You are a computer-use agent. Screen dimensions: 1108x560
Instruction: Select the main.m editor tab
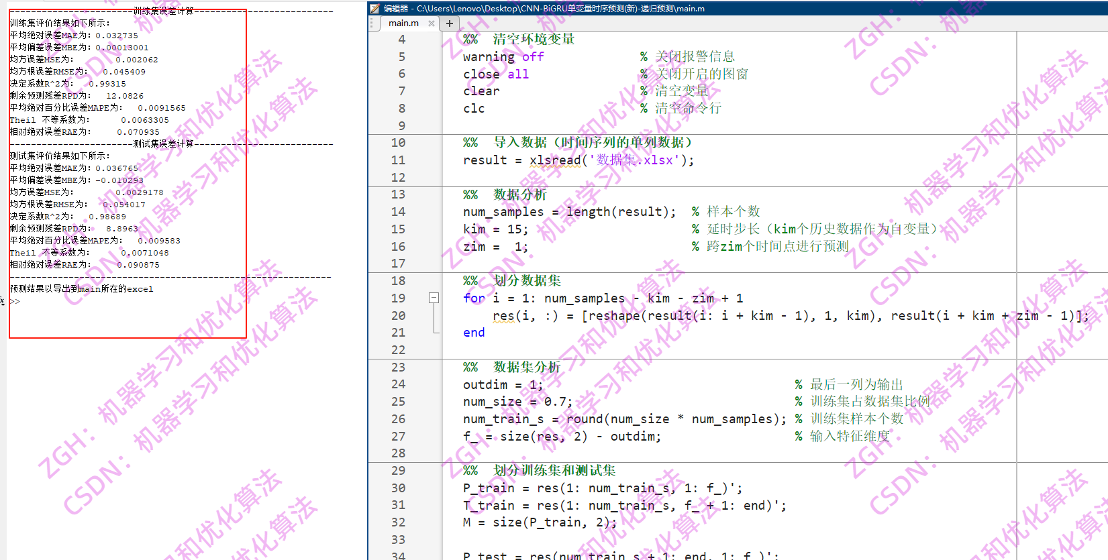click(x=403, y=23)
